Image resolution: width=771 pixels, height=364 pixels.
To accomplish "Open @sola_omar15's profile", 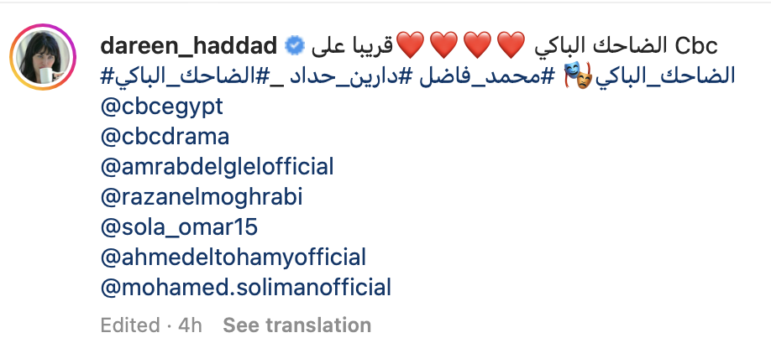I will tap(178, 227).
